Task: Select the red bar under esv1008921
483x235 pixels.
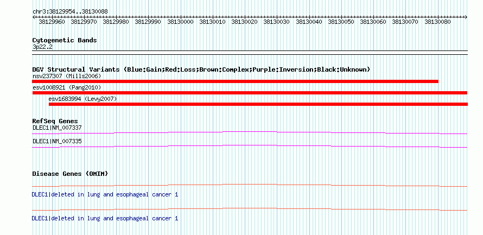Action: [250, 93]
